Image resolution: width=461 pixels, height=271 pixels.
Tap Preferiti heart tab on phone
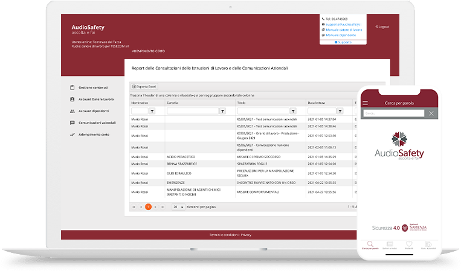point(409,246)
